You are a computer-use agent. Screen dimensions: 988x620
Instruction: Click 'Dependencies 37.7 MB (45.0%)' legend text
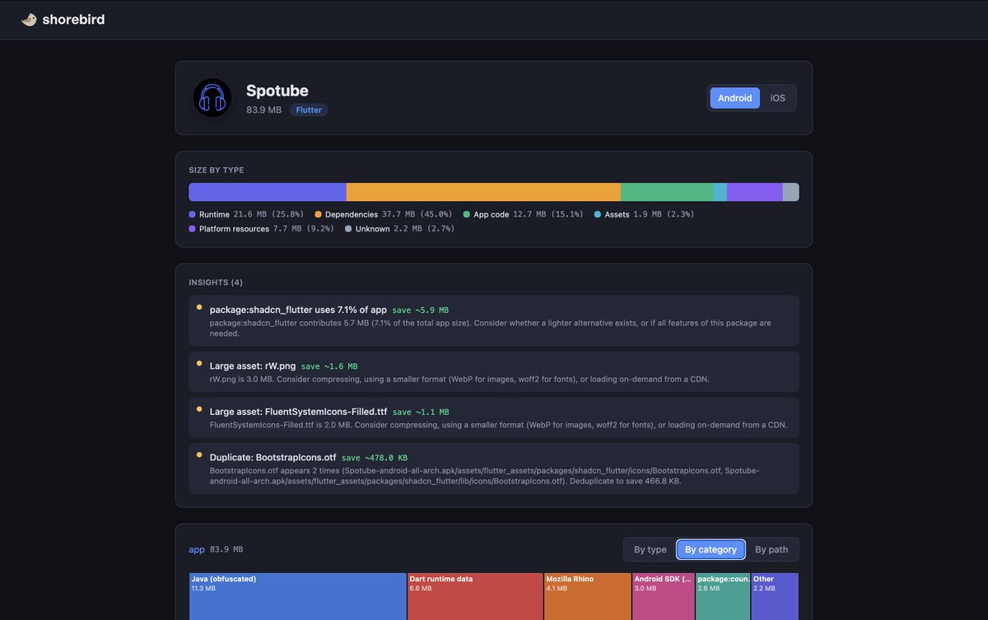[389, 214]
